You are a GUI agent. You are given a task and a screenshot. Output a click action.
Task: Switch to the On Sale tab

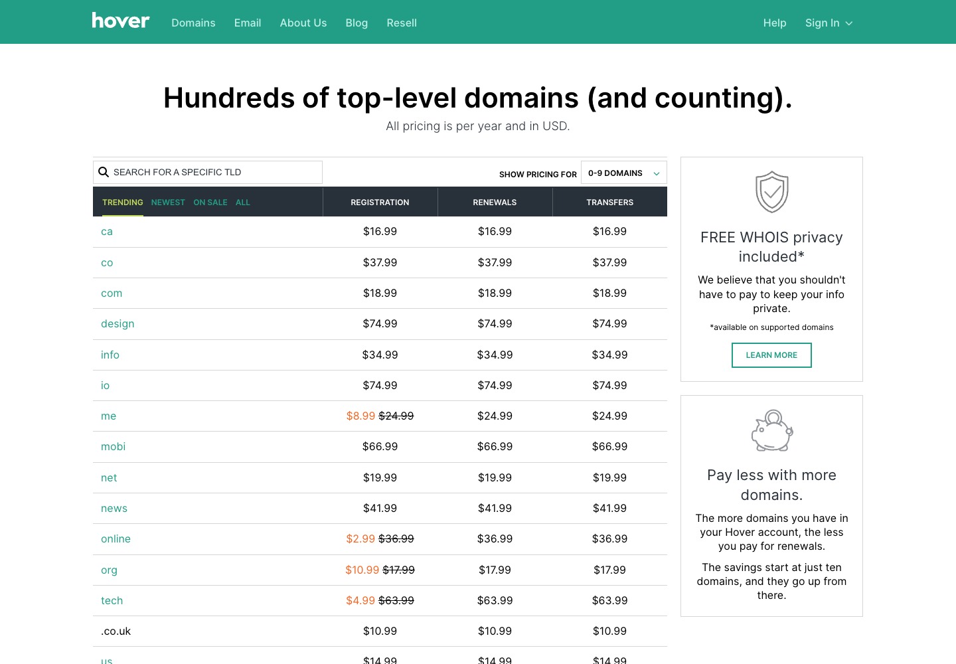tap(210, 203)
